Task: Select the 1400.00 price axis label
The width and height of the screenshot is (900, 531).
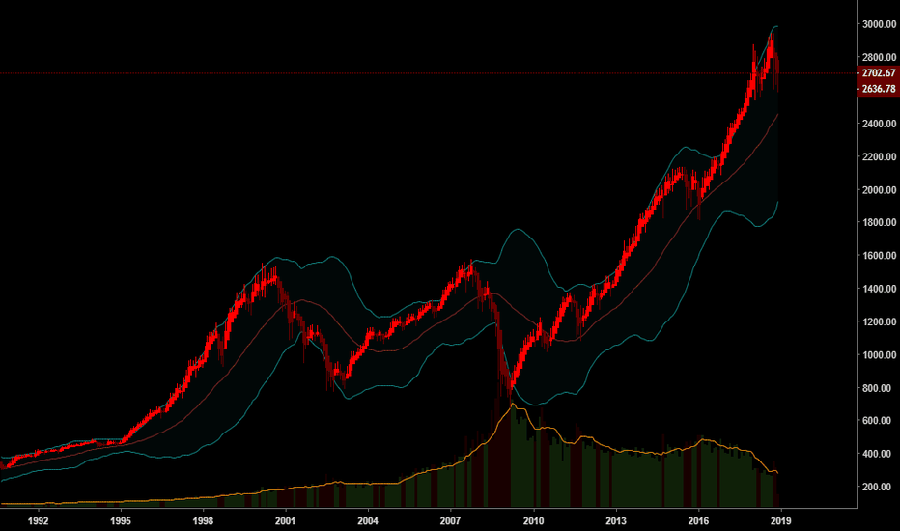Action: (x=879, y=289)
